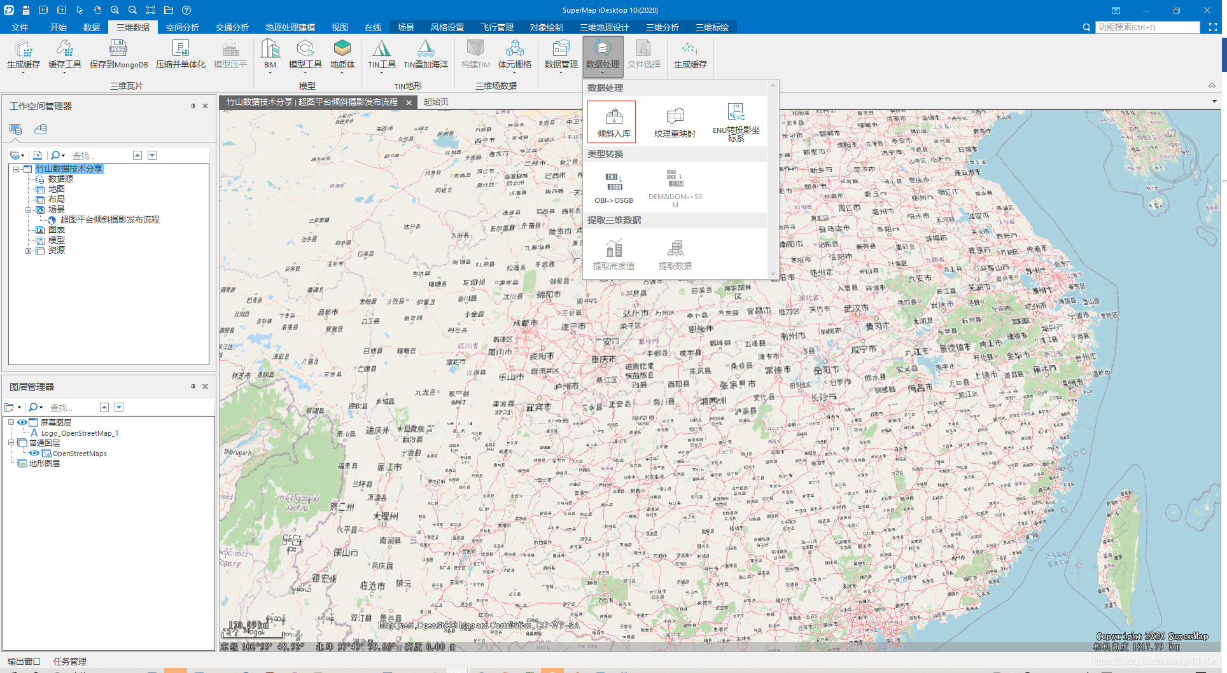Select the pan hand tool in title bar
The image size is (1227, 673).
pyautogui.click(x=97, y=10)
